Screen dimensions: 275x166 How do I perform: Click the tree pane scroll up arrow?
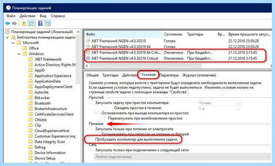[78, 32]
